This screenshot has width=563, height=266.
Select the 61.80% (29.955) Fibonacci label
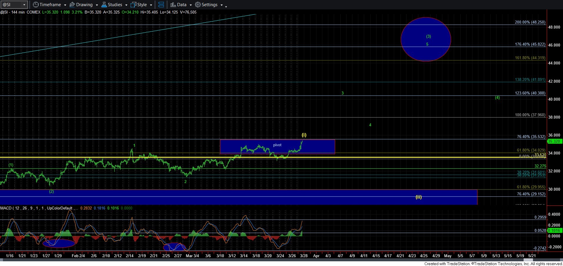click(x=531, y=187)
